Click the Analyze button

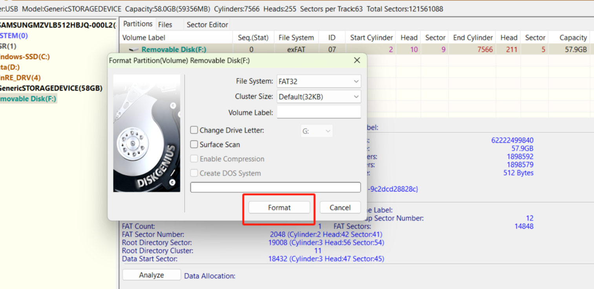pos(151,274)
